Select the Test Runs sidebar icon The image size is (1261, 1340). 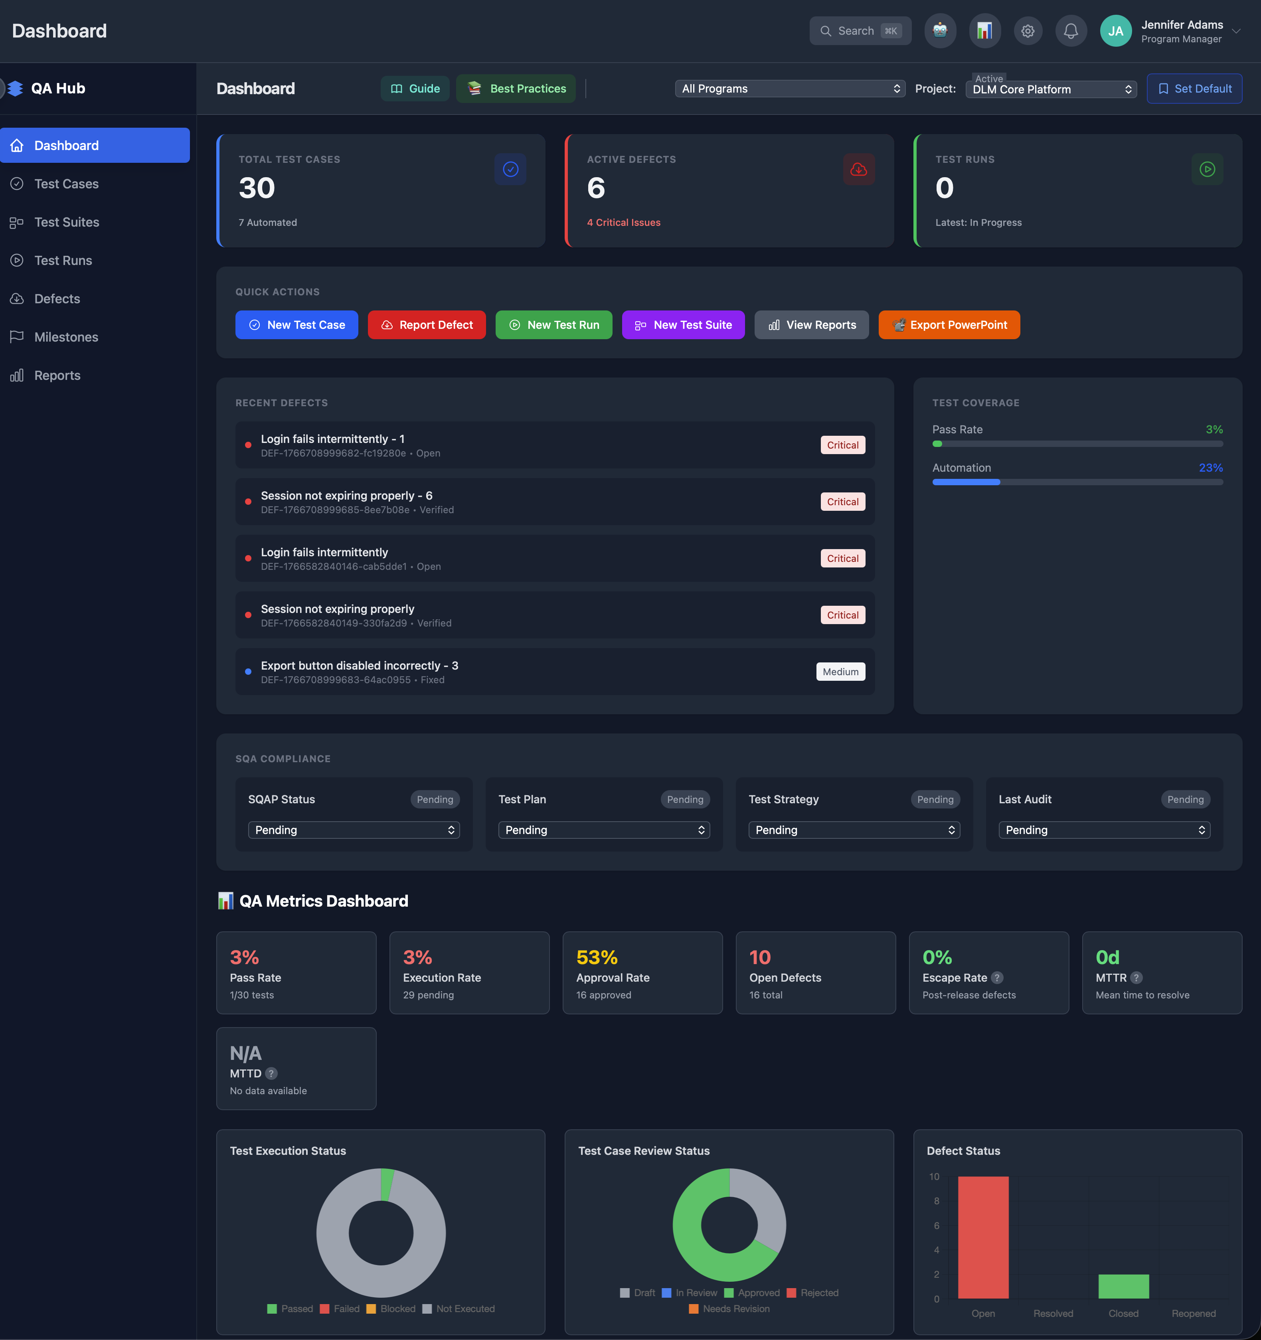coord(17,260)
